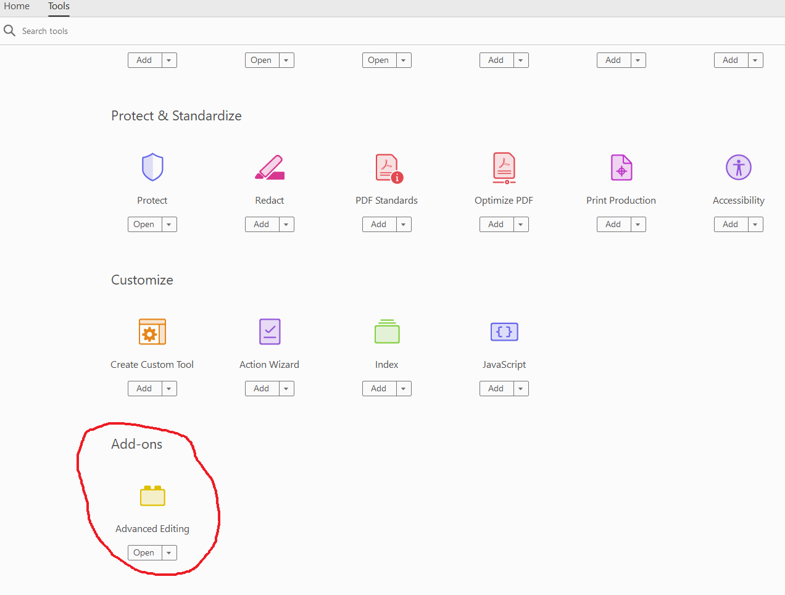
Task: Select the Optimize PDF icon
Action: [x=504, y=167]
